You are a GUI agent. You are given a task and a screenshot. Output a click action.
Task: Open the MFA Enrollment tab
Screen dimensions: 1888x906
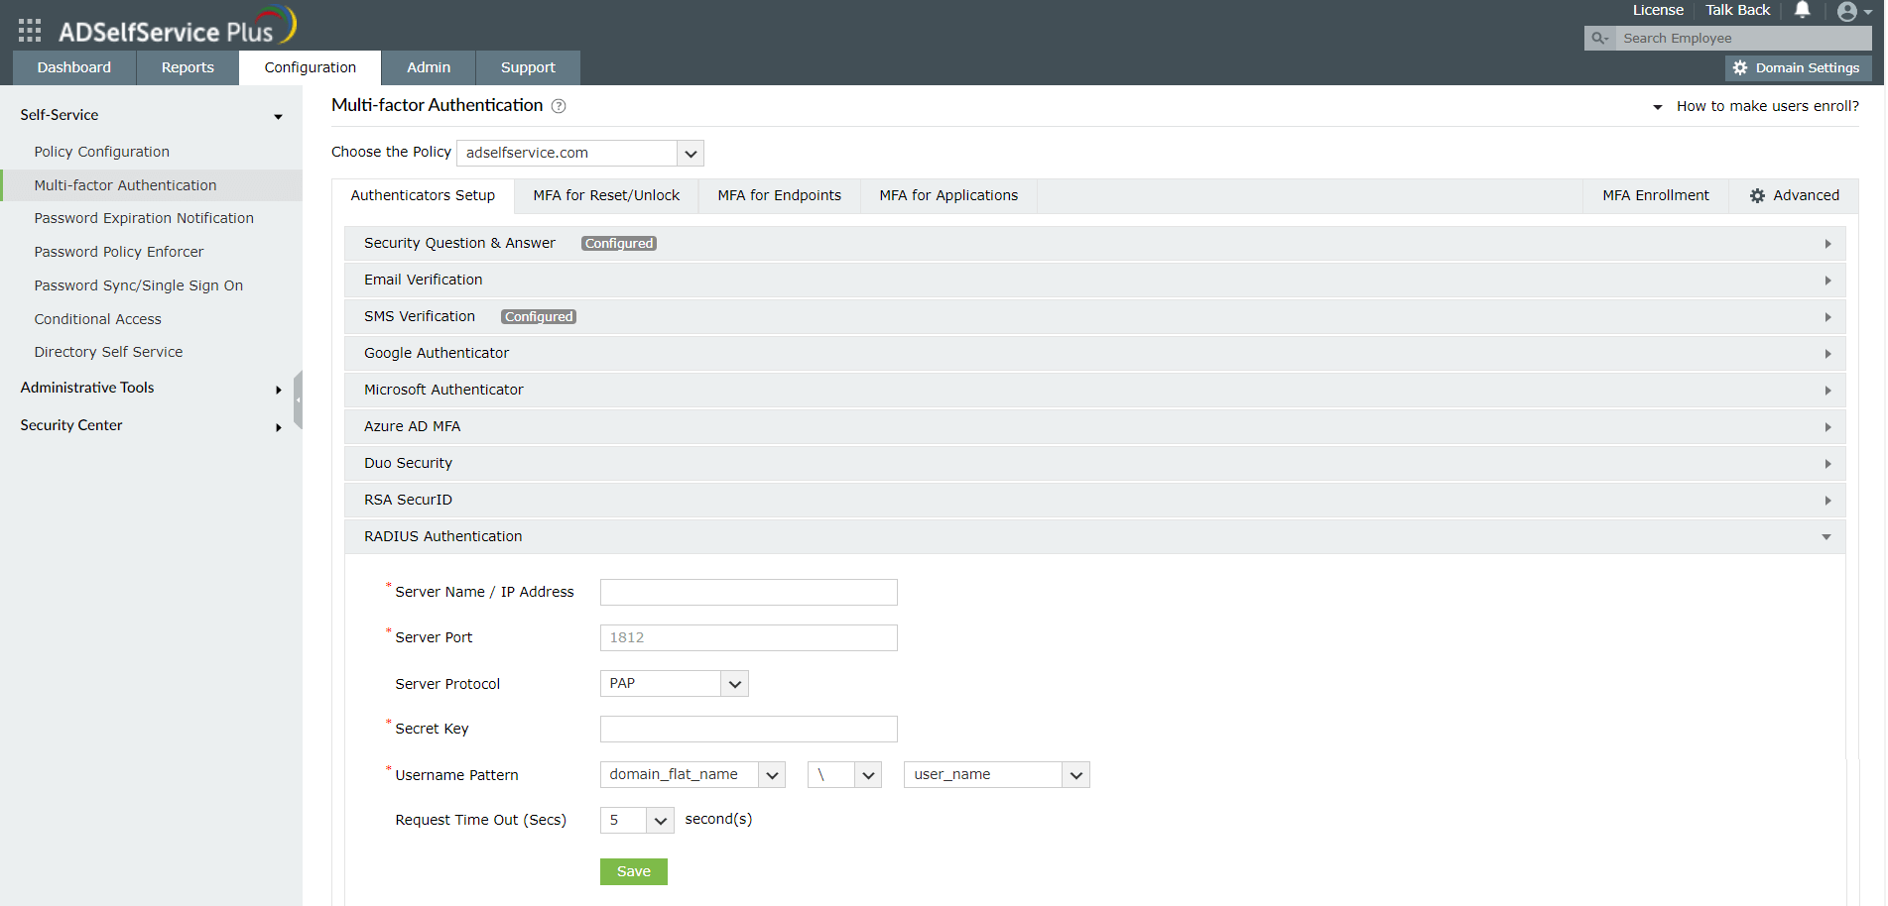point(1656,196)
